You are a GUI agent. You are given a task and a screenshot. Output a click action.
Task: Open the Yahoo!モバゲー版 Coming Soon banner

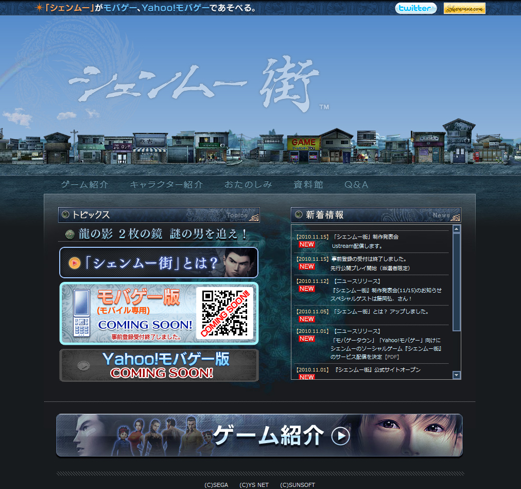pos(159,365)
